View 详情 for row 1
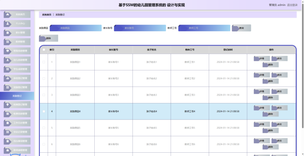This screenshot has height=156, width=304. click(x=262, y=58)
